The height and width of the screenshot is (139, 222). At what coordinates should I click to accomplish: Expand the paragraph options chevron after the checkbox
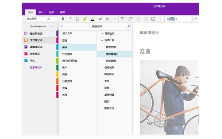[x=160, y=19]
